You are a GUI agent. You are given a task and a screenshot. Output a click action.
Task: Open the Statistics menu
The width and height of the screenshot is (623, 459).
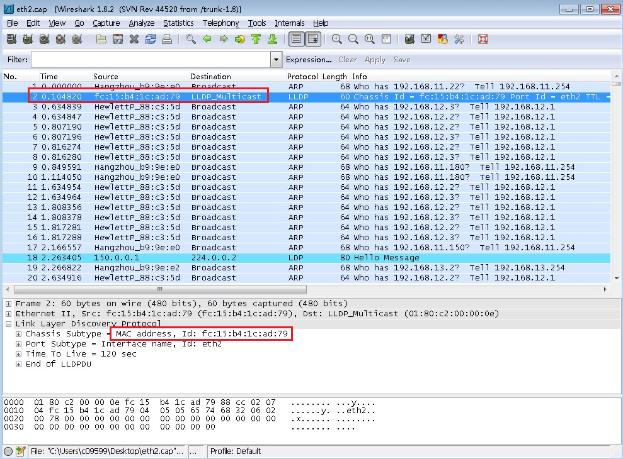coord(178,23)
